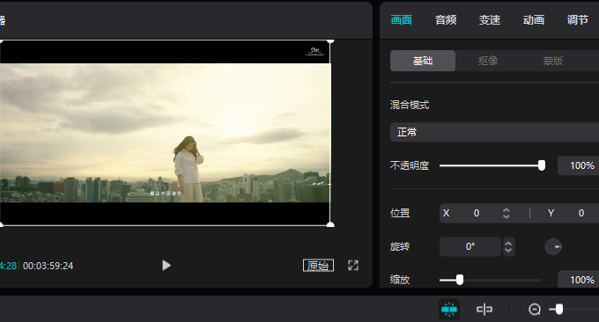Play the video preview
Viewport: 599px width, 322px height.
(x=166, y=265)
